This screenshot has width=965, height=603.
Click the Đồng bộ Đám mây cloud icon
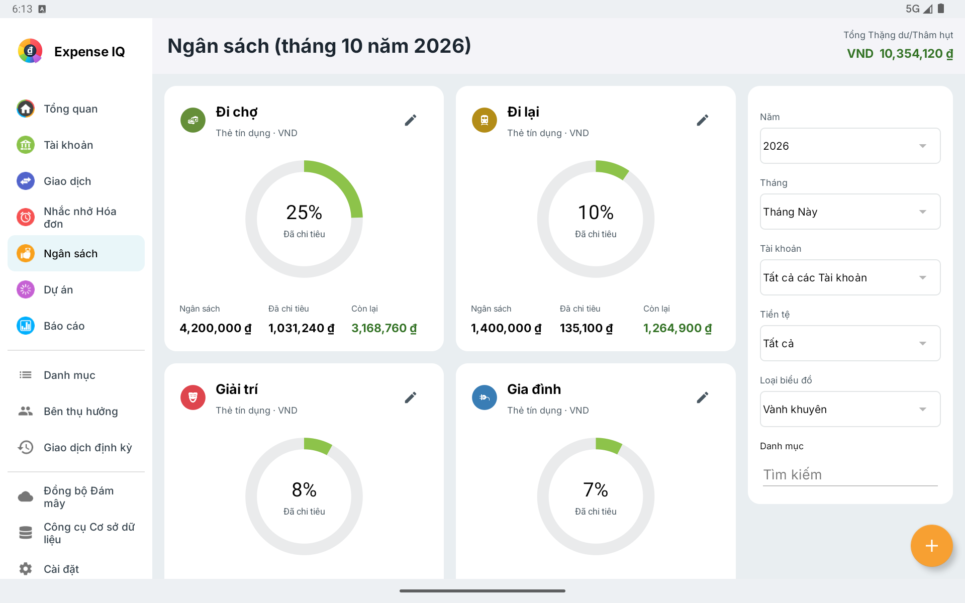(x=26, y=496)
